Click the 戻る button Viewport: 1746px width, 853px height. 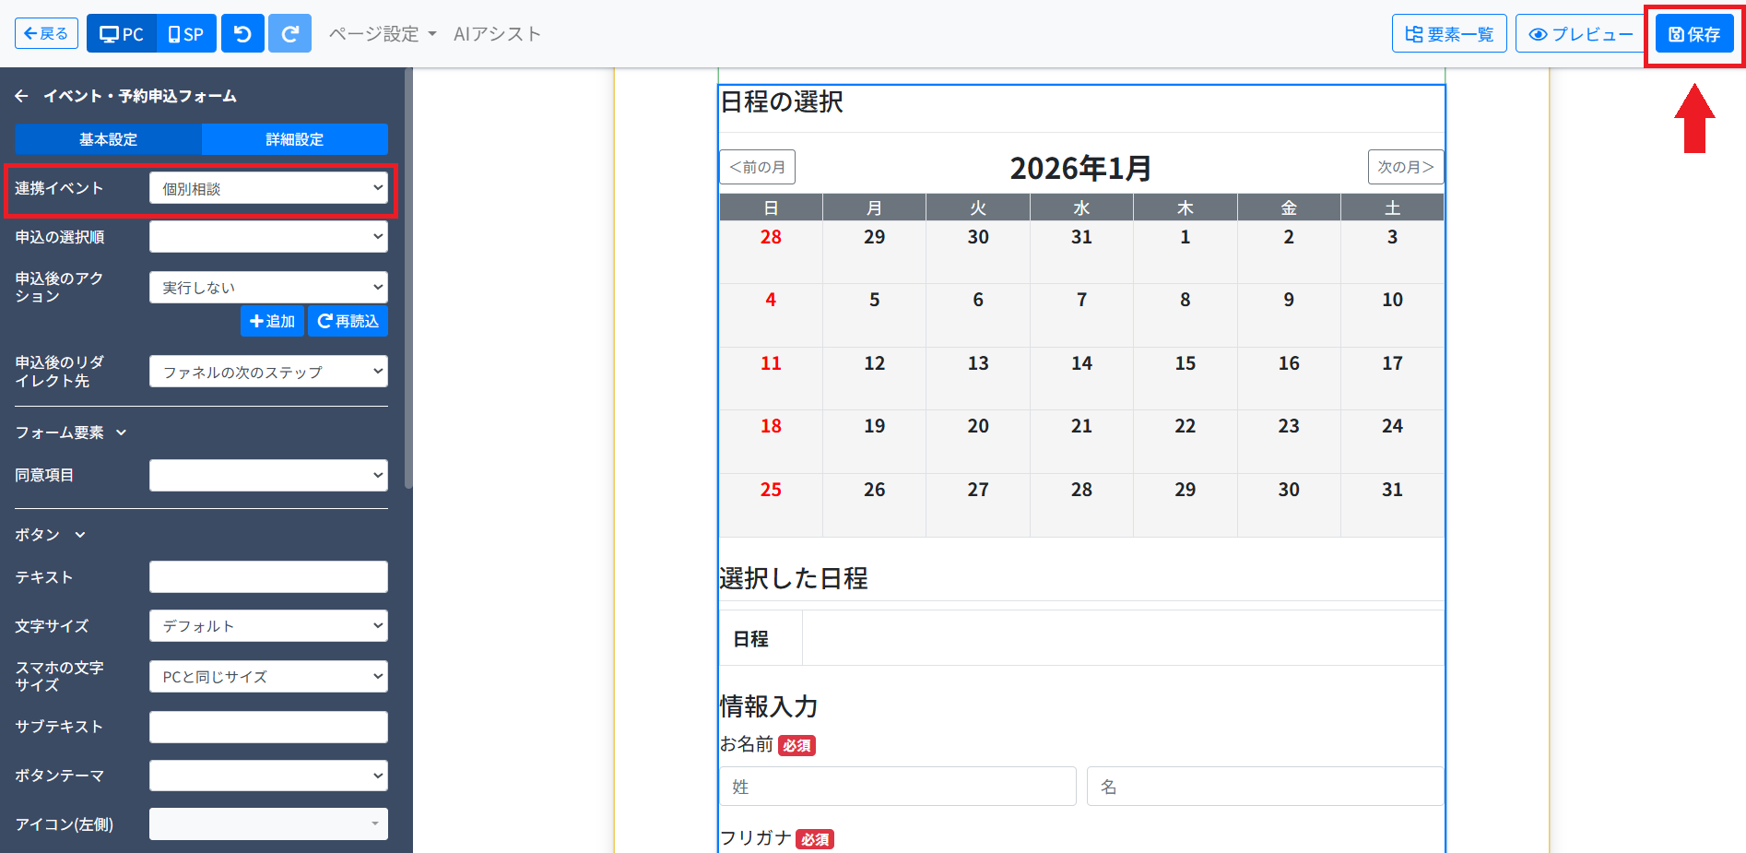[x=46, y=34]
